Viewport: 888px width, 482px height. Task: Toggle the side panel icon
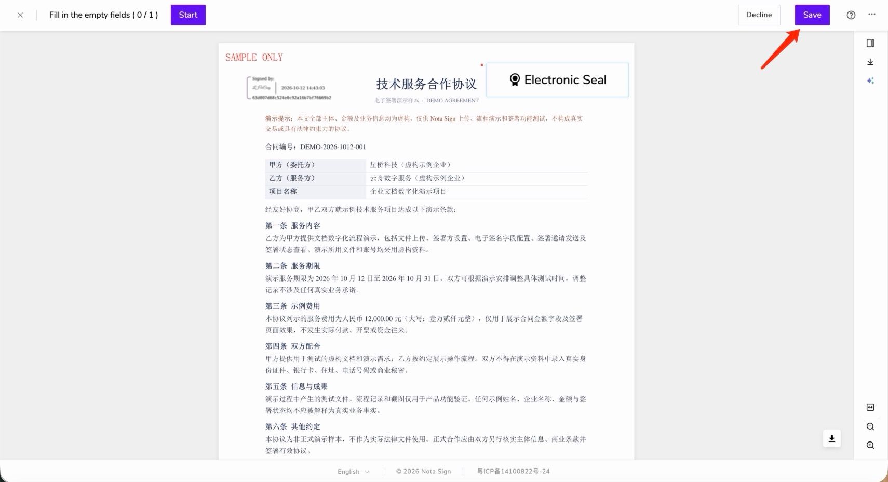(x=870, y=43)
